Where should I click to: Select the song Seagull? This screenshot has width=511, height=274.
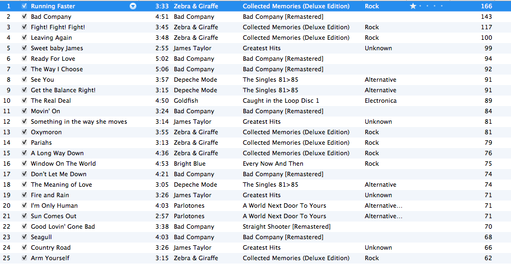pyautogui.click(x=41, y=237)
